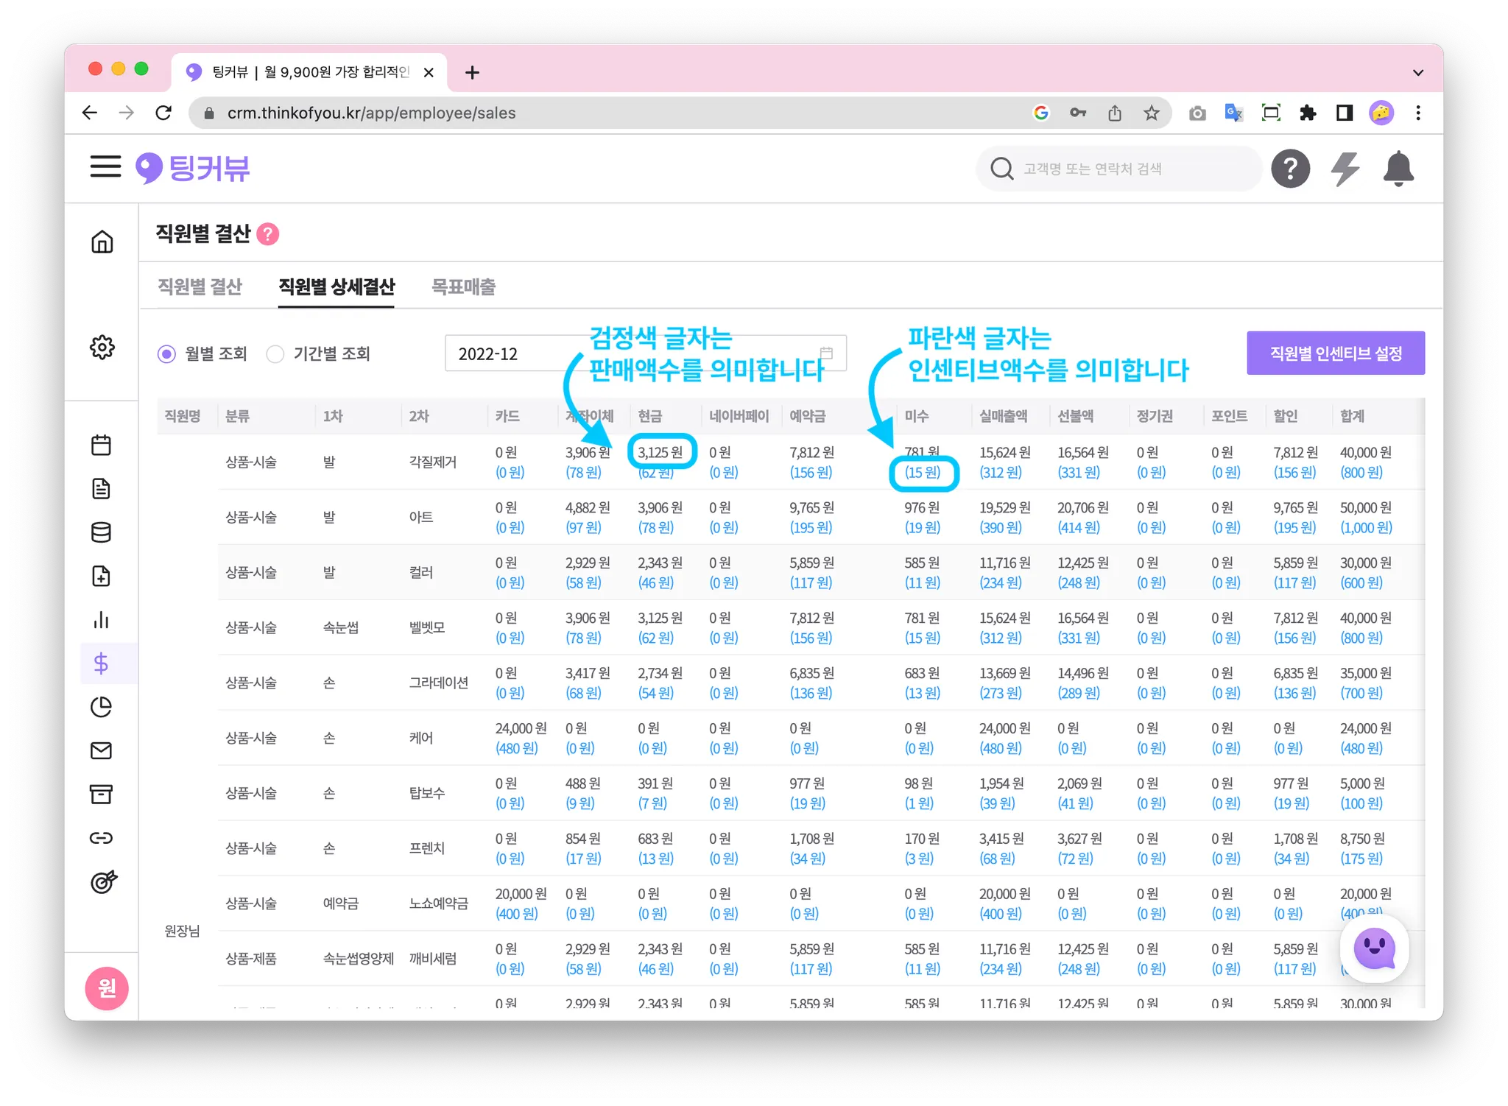Screen dimensions: 1508x1106
Task: Select 월별 조회 radio button
Action: (167, 354)
